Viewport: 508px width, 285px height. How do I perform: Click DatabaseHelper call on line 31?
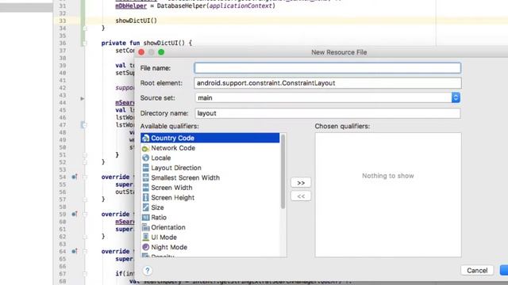pyautogui.click(x=216, y=6)
